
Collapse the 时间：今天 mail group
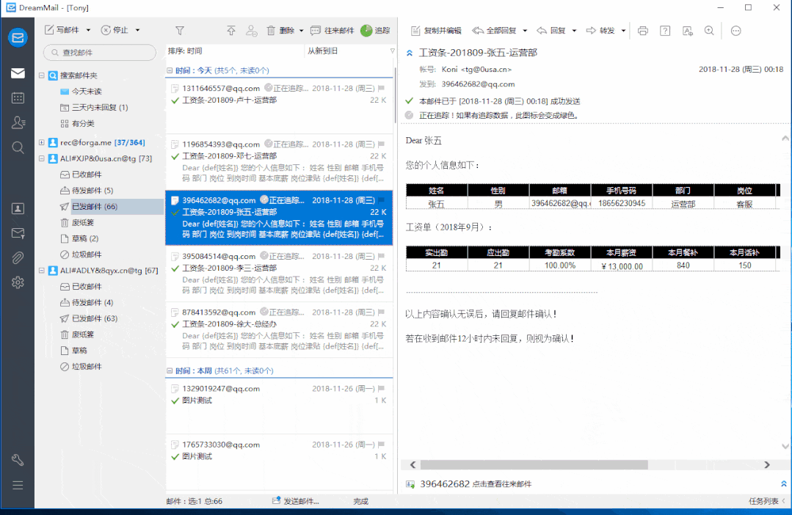tap(170, 70)
